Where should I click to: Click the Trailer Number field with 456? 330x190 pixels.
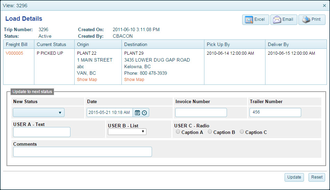point(275,112)
